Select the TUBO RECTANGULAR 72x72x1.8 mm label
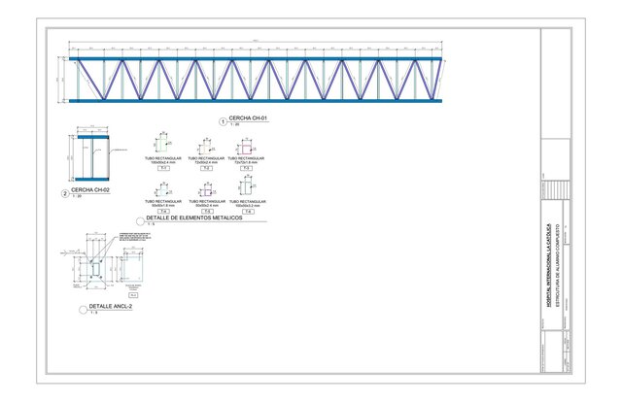Viewport: 622px width, 402px height. click(246, 160)
